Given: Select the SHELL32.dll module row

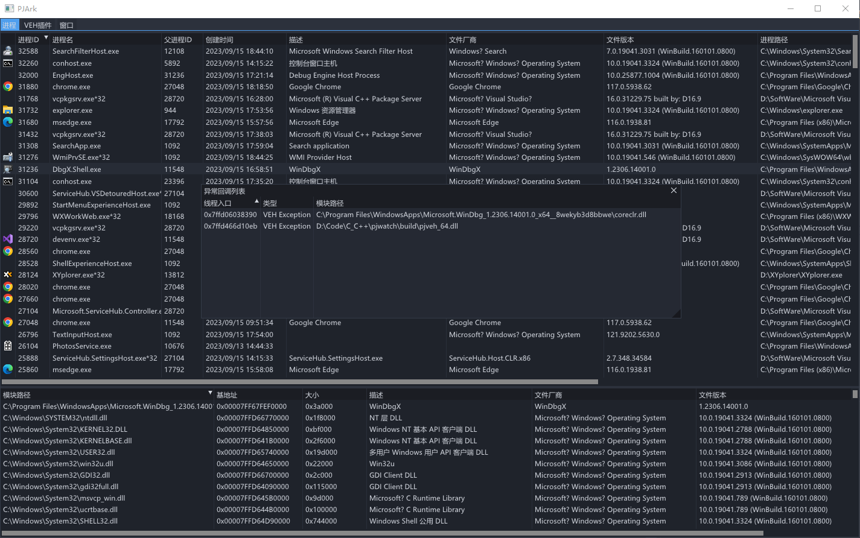Looking at the screenshot, I should click(426, 521).
